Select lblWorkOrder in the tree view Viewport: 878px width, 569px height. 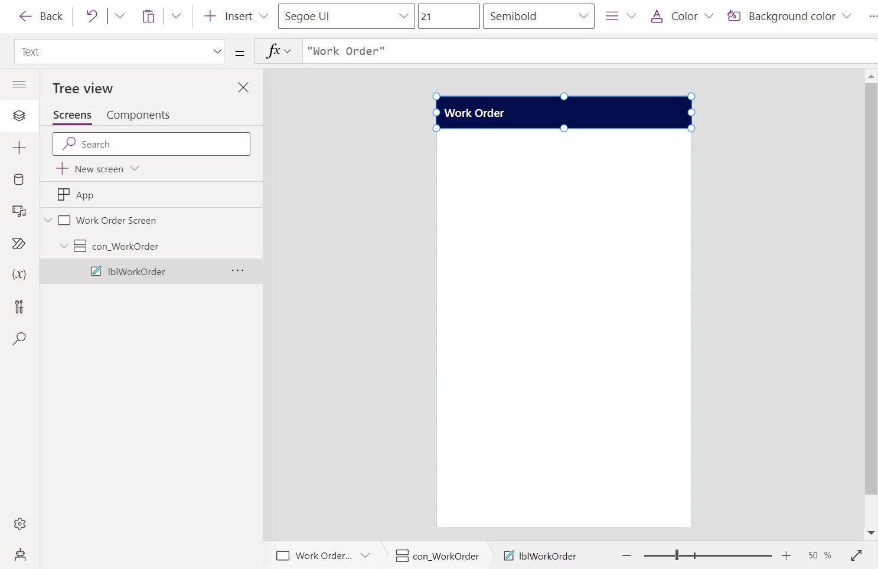pyautogui.click(x=136, y=272)
